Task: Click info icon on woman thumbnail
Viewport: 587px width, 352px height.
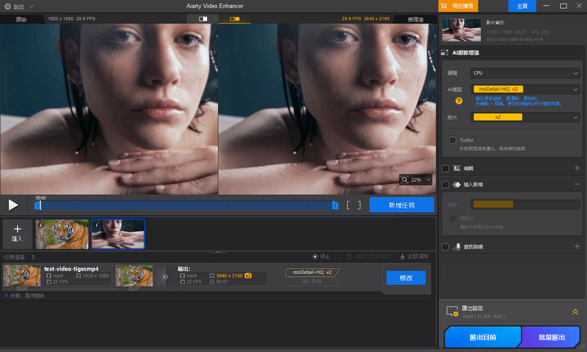Action: (x=97, y=225)
